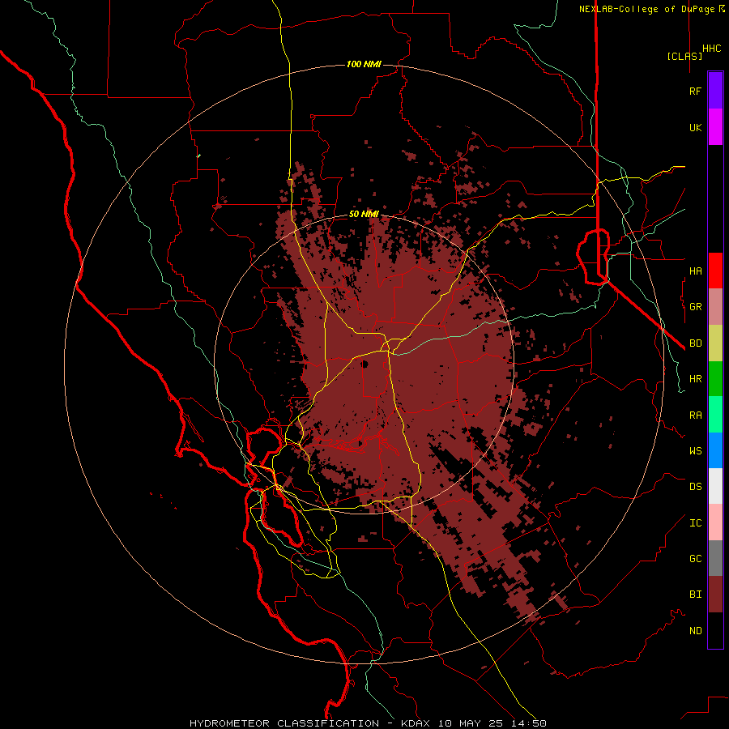Image resolution: width=729 pixels, height=729 pixels.
Task: Select the BD legend label
Action: point(695,343)
